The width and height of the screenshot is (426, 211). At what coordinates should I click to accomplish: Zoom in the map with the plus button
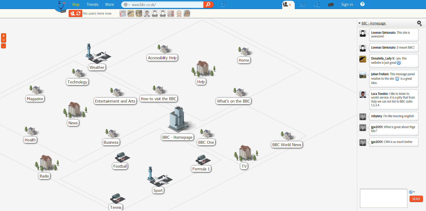(x=3, y=36)
